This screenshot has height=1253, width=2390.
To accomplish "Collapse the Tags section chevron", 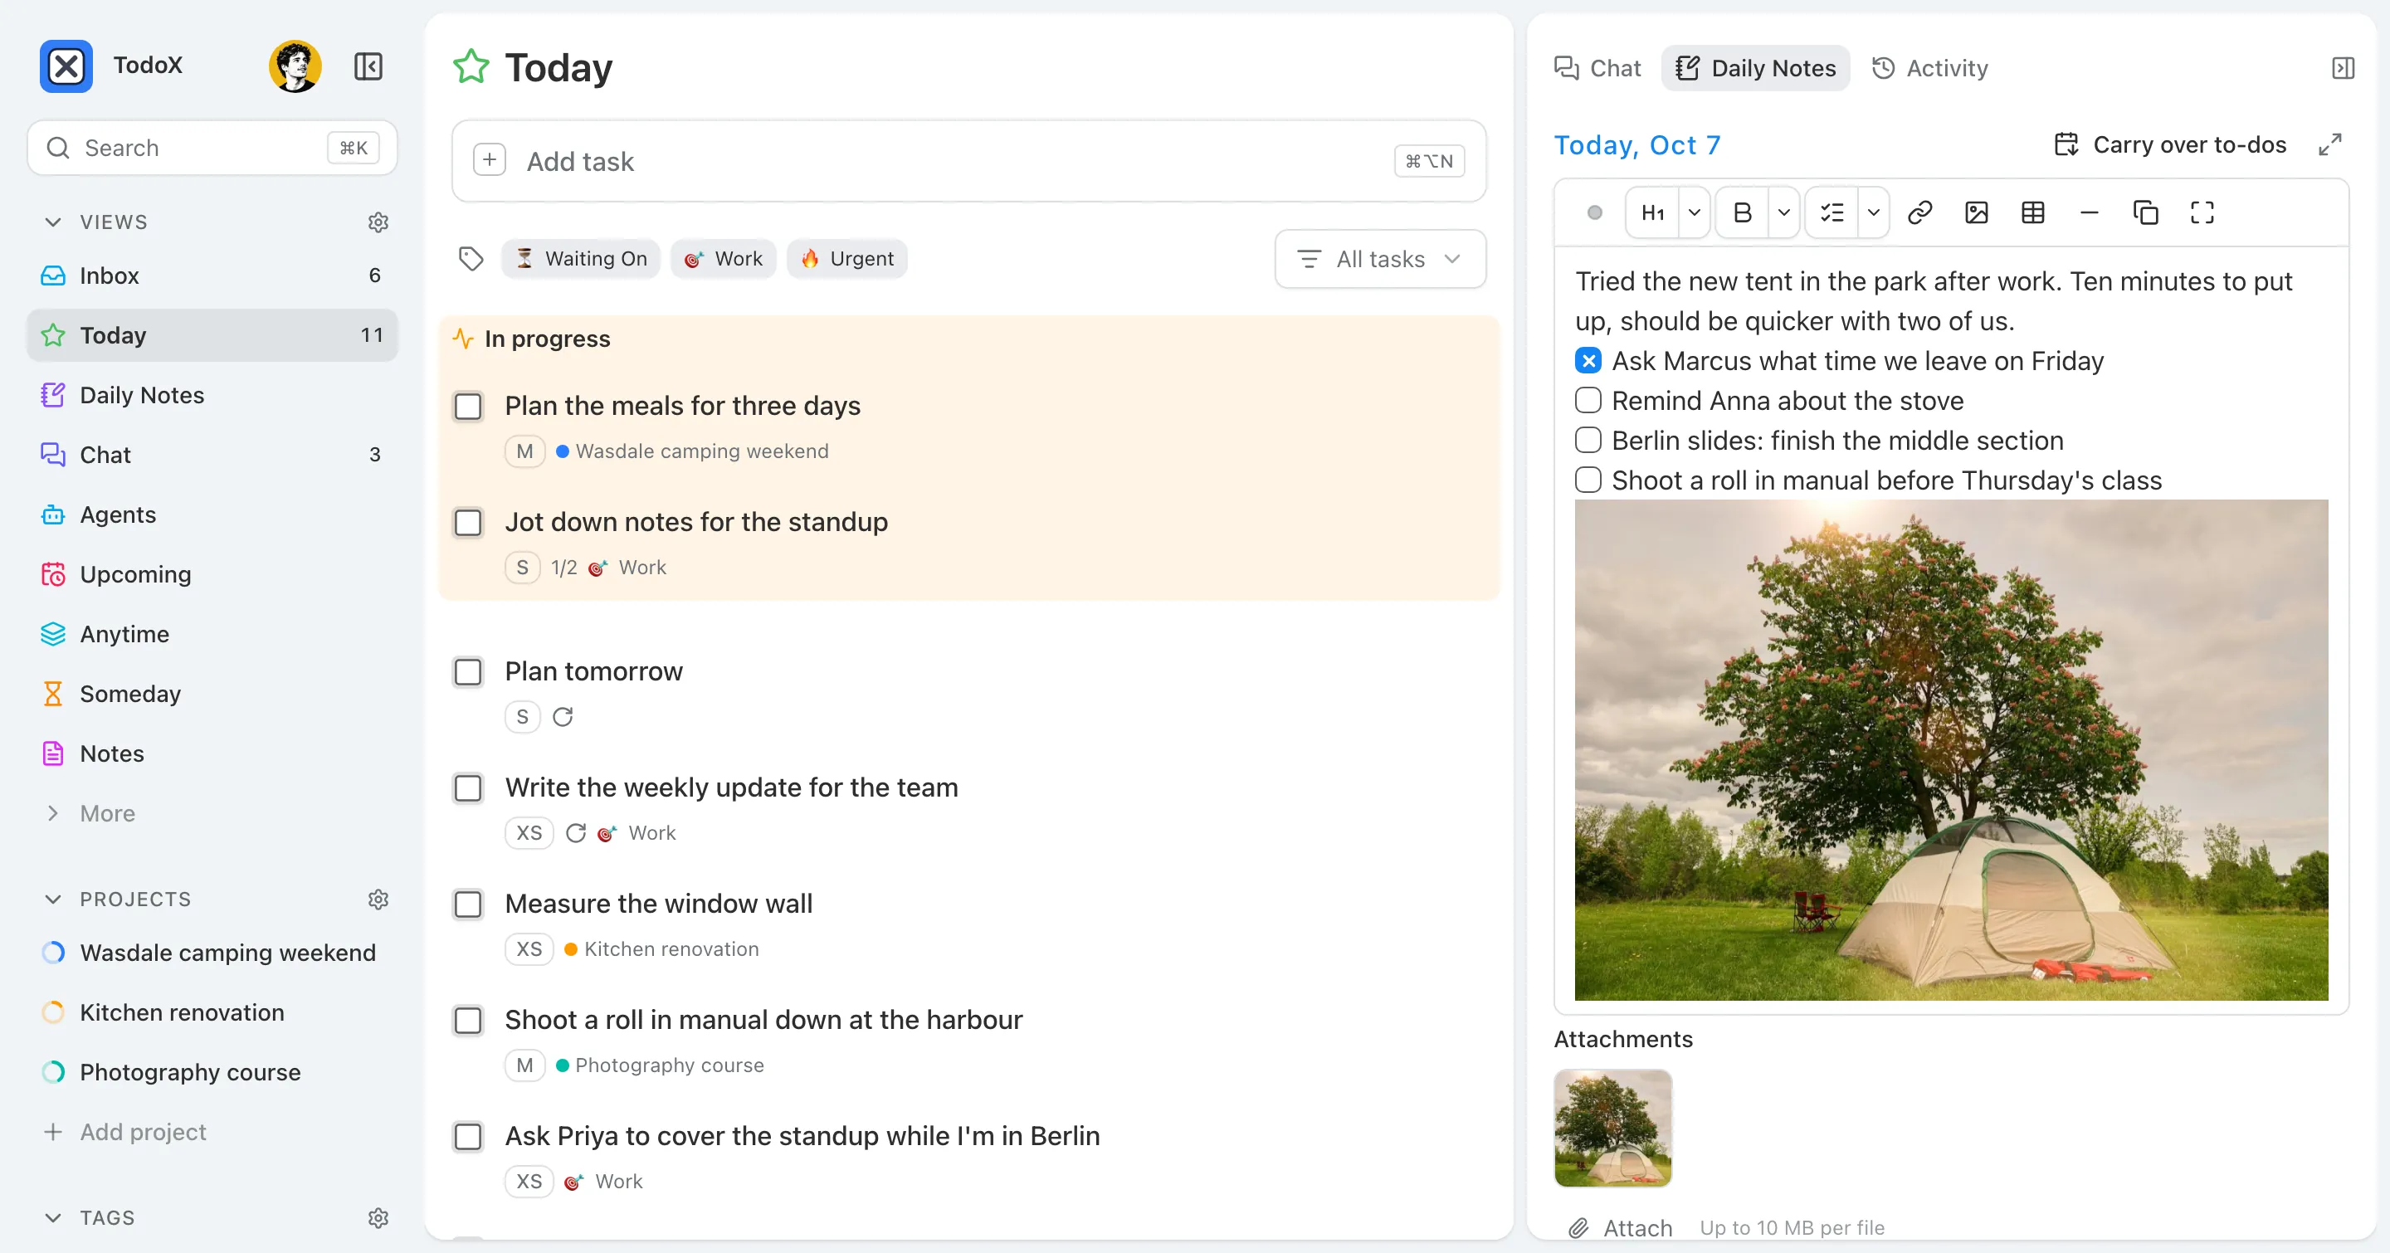I will (x=53, y=1218).
